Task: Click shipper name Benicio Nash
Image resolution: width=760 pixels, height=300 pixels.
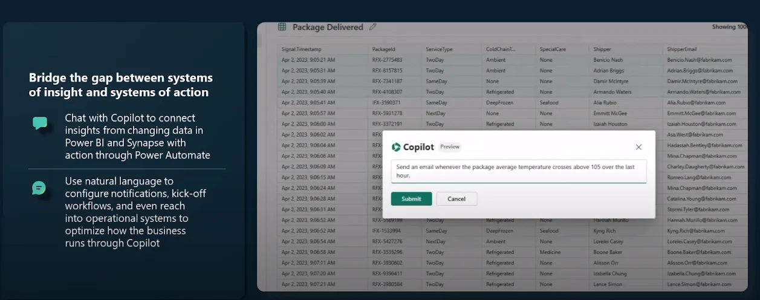Action: (609, 60)
